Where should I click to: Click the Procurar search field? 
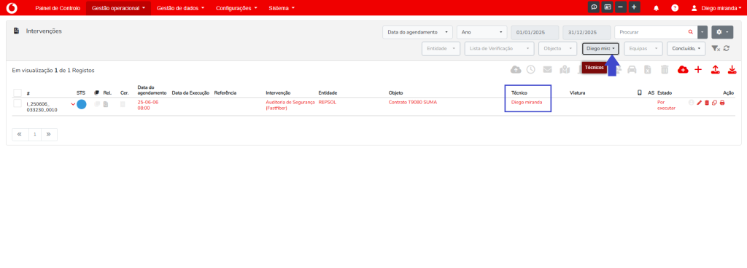(x=656, y=32)
